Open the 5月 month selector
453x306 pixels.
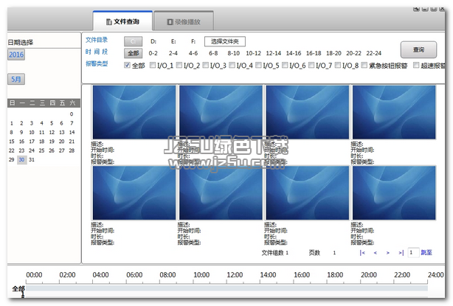click(x=16, y=79)
